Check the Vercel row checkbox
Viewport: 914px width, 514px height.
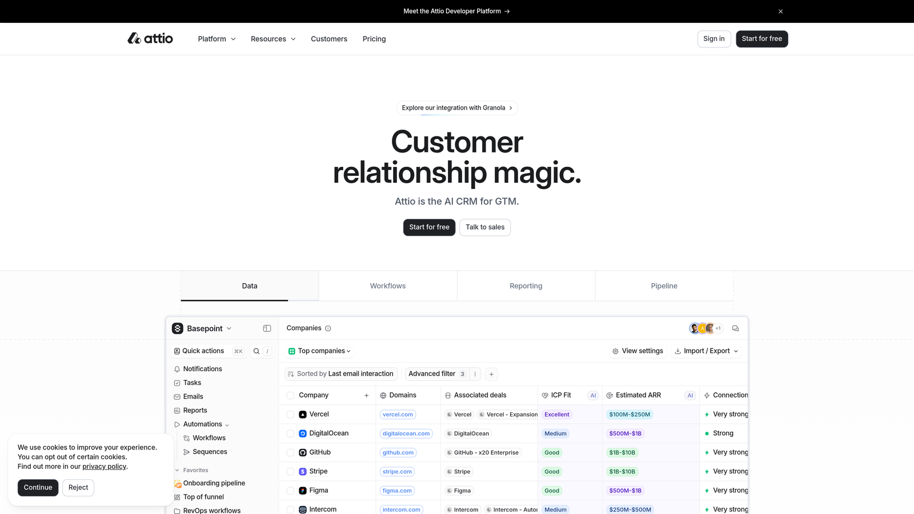(290, 414)
